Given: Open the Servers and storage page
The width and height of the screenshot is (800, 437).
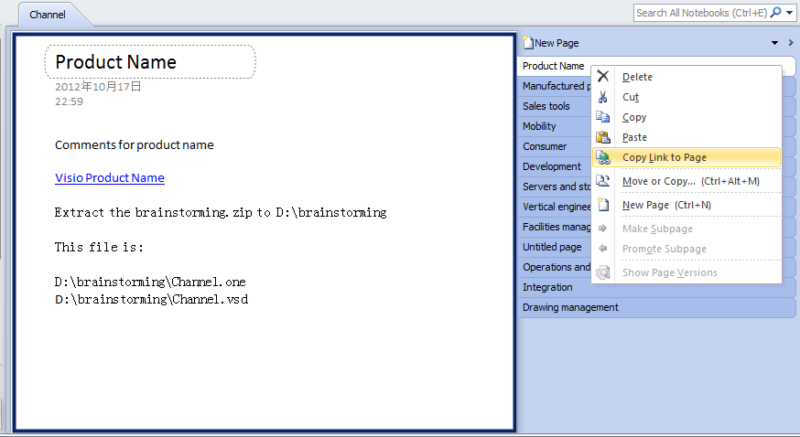Looking at the screenshot, I should tap(555, 187).
